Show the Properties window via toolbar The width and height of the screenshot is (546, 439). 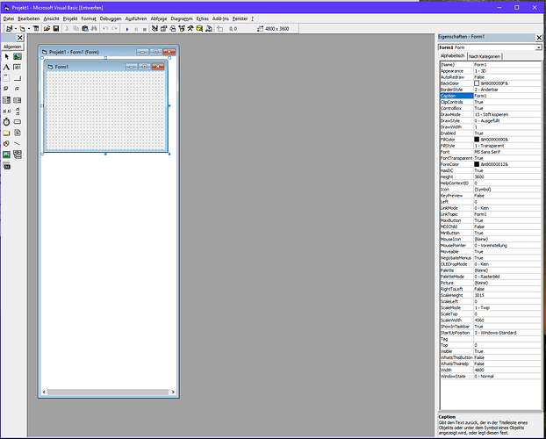tap(163, 29)
